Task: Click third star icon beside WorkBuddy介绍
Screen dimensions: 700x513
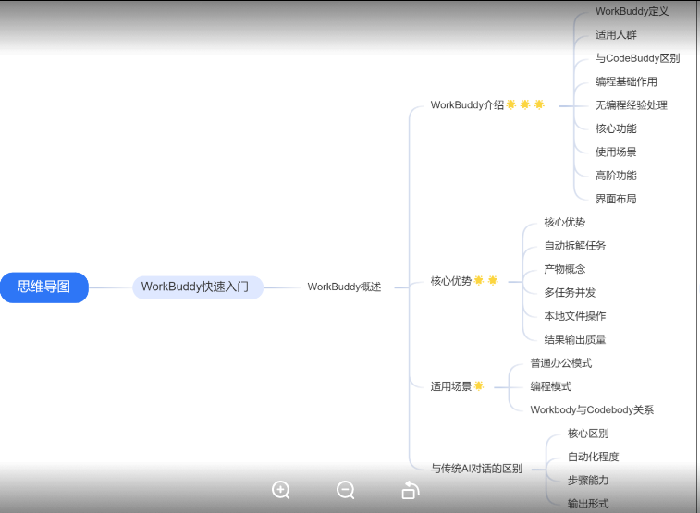Action: [x=539, y=104]
